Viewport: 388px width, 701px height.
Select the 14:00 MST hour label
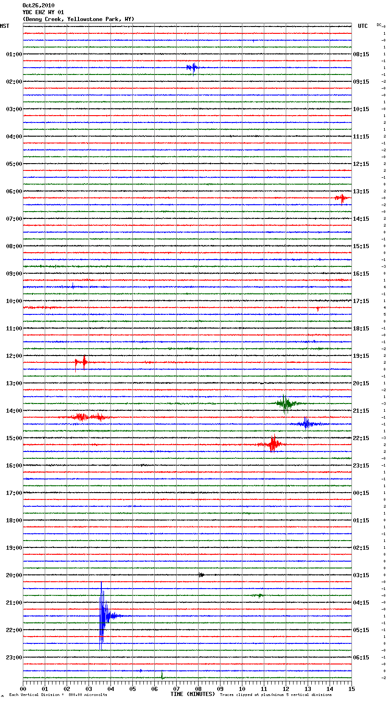point(14,411)
